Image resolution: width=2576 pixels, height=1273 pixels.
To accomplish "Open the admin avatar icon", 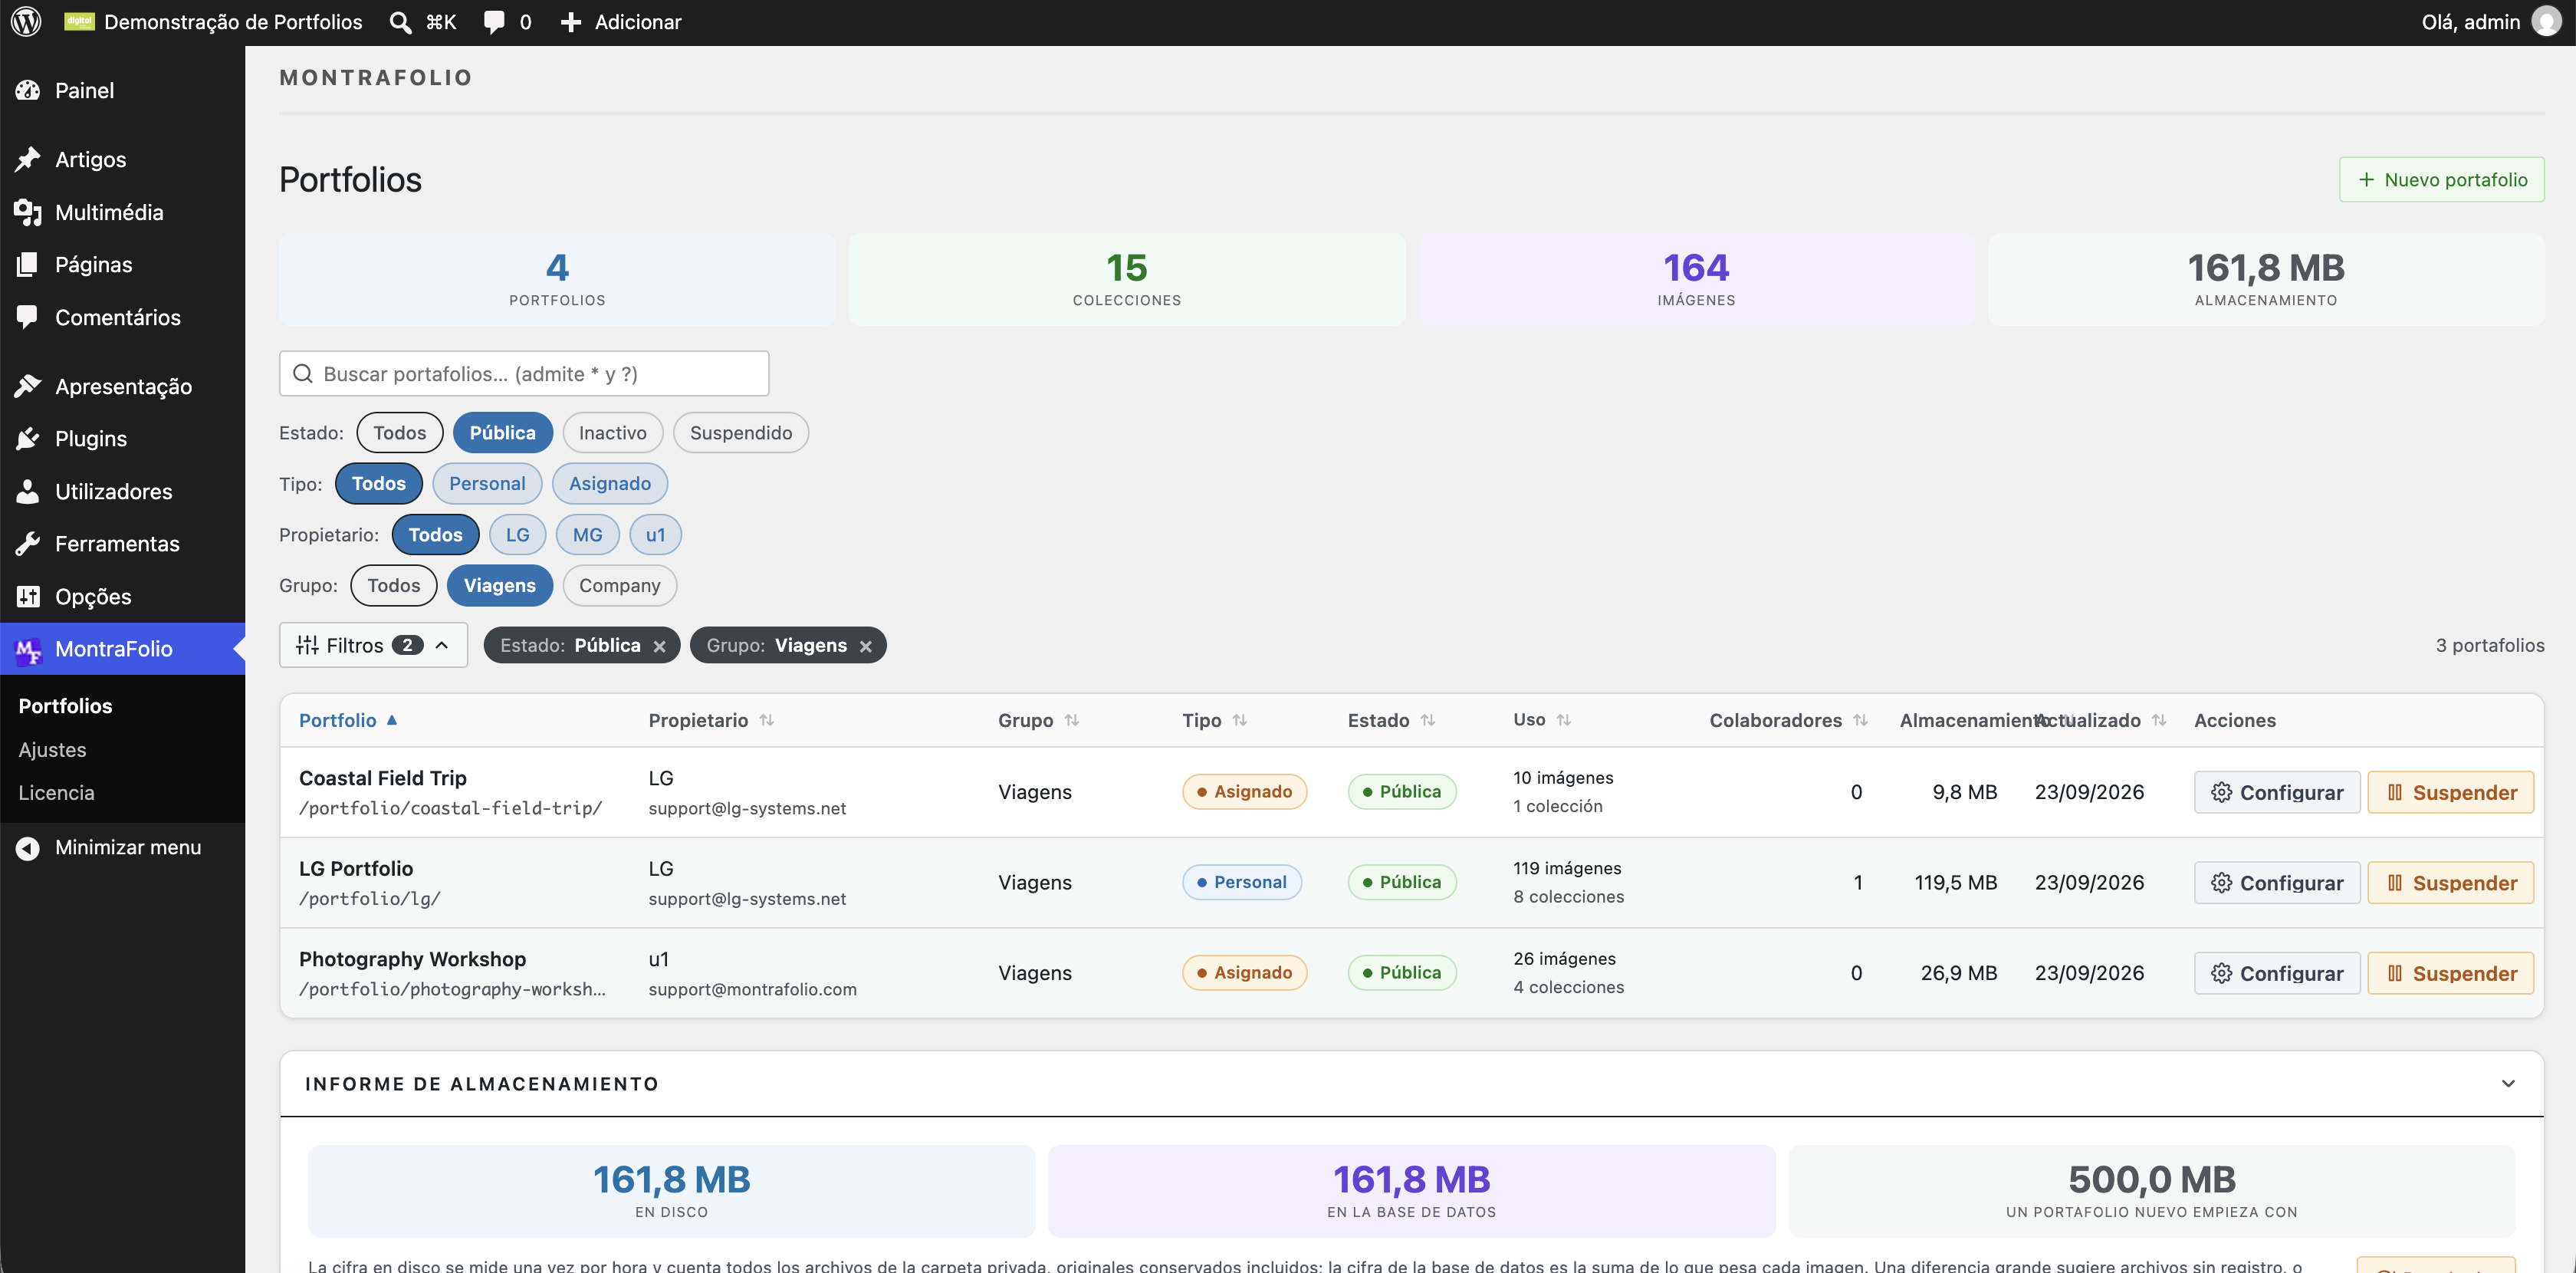I will click(x=2547, y=22).
